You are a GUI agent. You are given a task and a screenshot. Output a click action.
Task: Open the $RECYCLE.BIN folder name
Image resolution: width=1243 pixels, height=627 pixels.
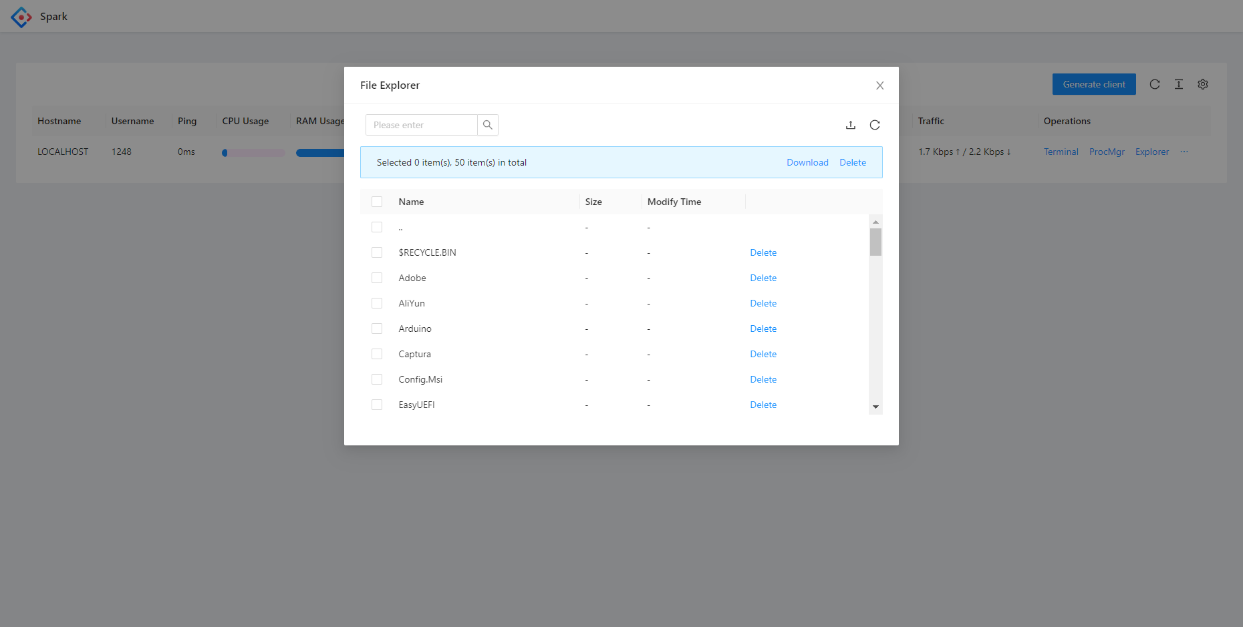click(x=427, y=252)
